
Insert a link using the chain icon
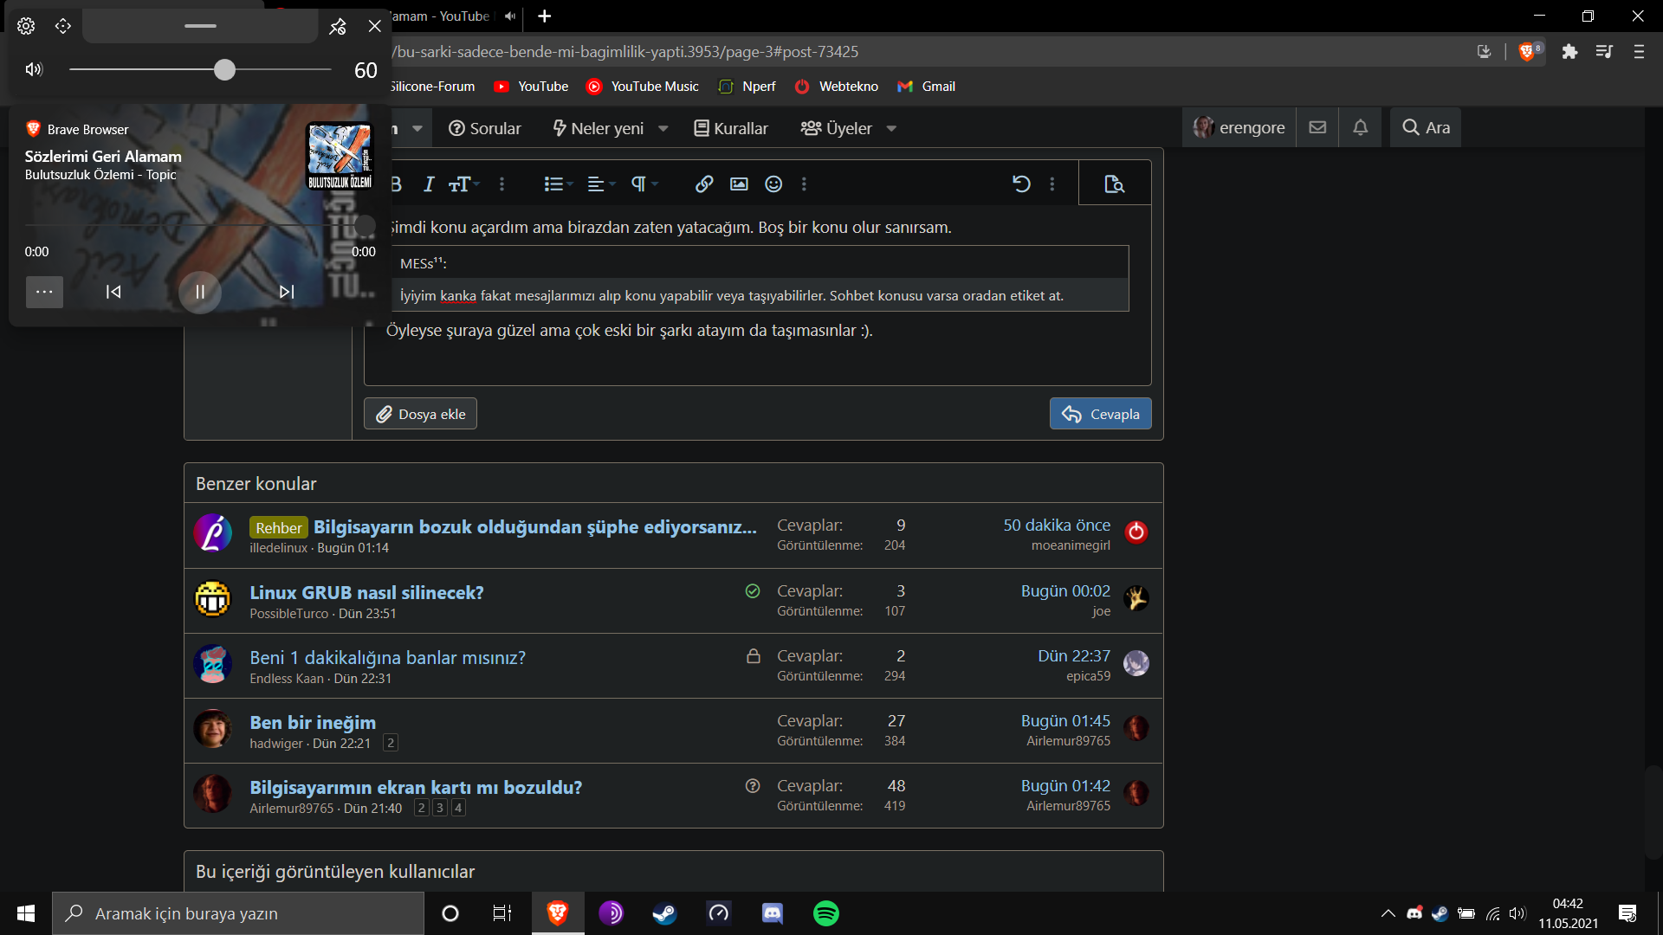(x=704, y=184)
